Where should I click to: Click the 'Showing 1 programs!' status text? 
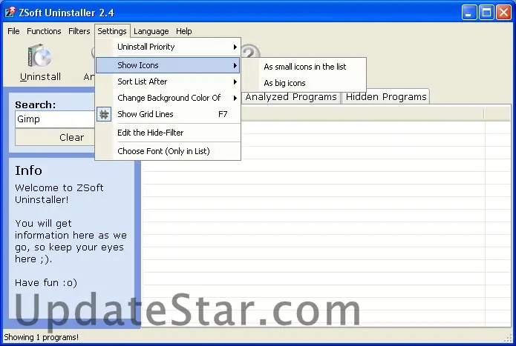pos(41,337)
